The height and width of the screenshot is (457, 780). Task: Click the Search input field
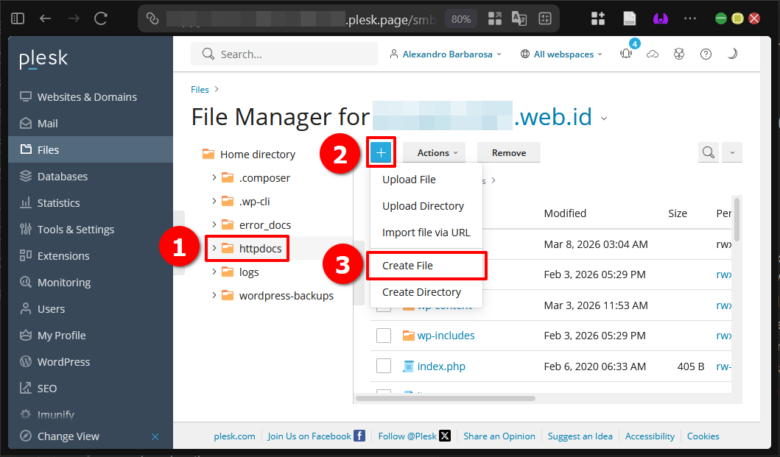point(284,54)
